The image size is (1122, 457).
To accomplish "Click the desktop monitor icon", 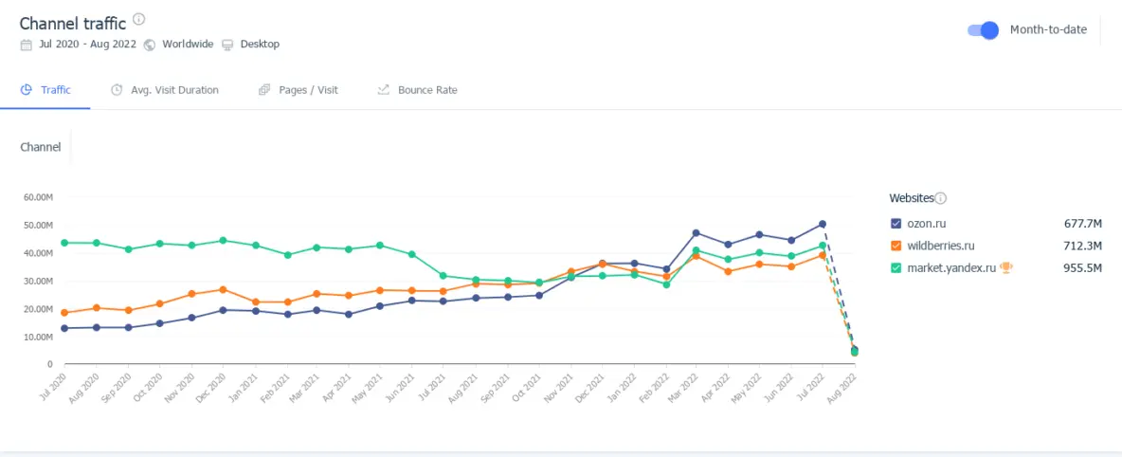I will pyautogui.click(x=227, y=45).
